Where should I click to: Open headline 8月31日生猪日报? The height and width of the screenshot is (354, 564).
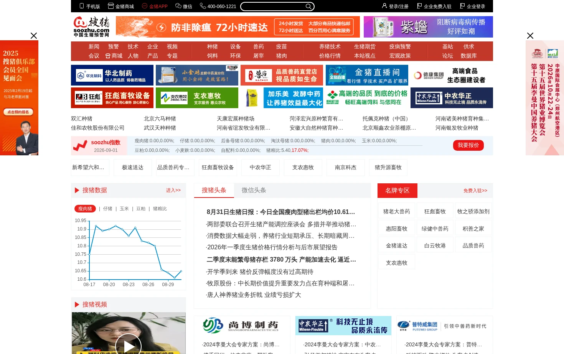(281, 212)
